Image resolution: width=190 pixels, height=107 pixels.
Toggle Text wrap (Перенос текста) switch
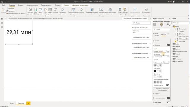pos(167,85)
